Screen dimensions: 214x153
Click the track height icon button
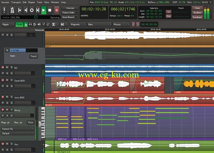tap(62, 24)
